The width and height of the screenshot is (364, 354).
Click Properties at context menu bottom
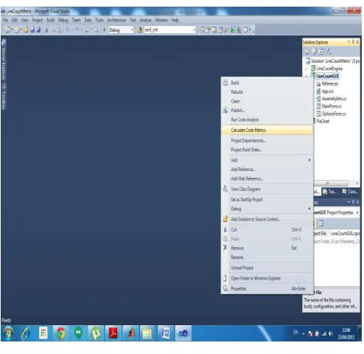pyautogui.click(x=267, y=289)
